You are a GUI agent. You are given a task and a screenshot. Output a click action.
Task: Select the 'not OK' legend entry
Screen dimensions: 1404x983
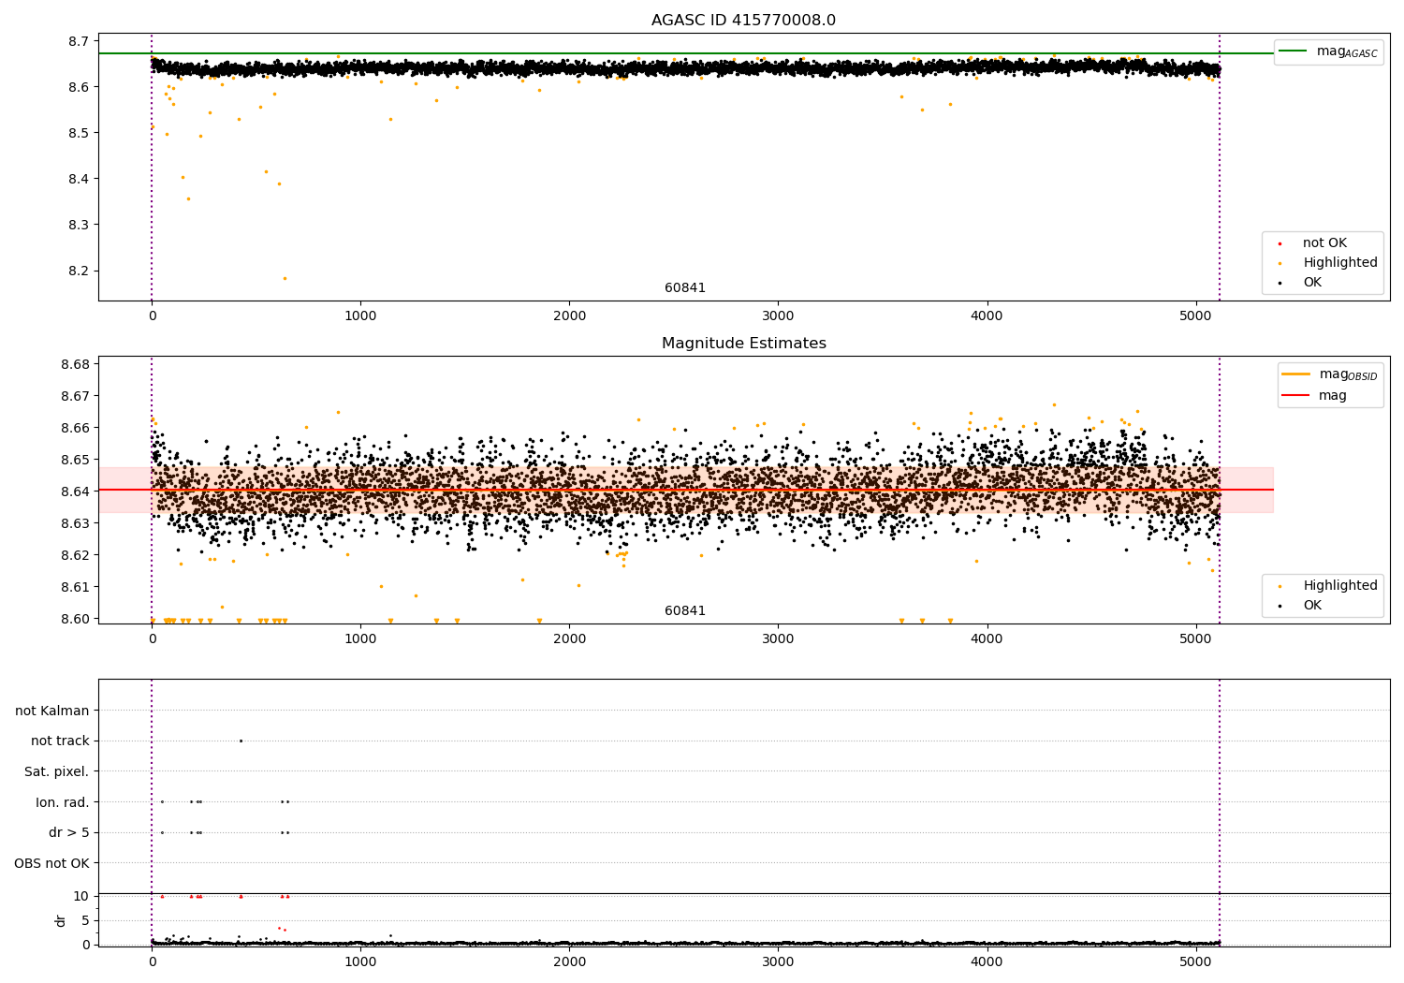1324,243
